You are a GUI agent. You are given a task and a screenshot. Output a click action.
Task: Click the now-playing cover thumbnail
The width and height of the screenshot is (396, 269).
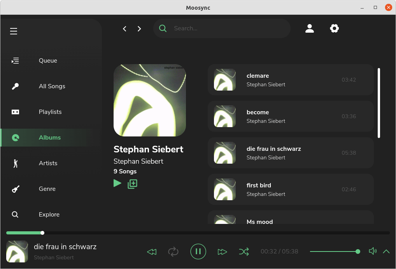17,252
